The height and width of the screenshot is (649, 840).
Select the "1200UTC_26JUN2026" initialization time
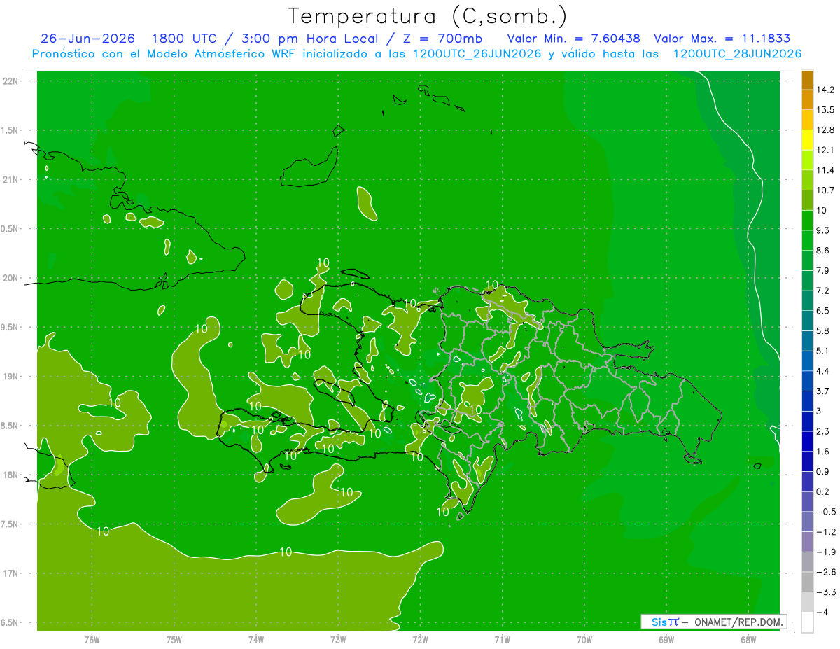[x=477, y=54]
